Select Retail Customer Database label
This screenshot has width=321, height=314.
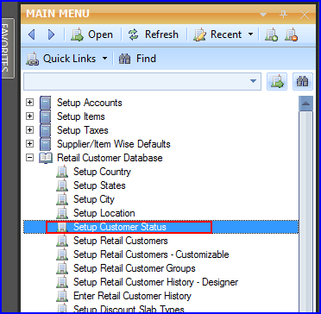pos(110,158)
